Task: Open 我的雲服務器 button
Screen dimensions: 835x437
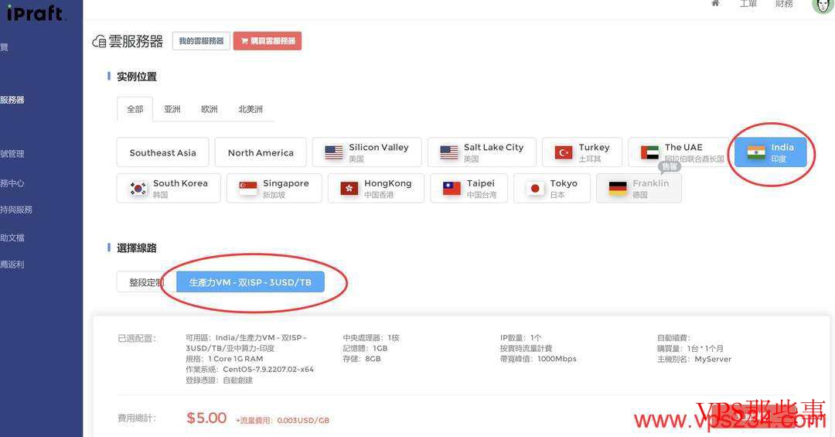Action: [x=201, y=41]
